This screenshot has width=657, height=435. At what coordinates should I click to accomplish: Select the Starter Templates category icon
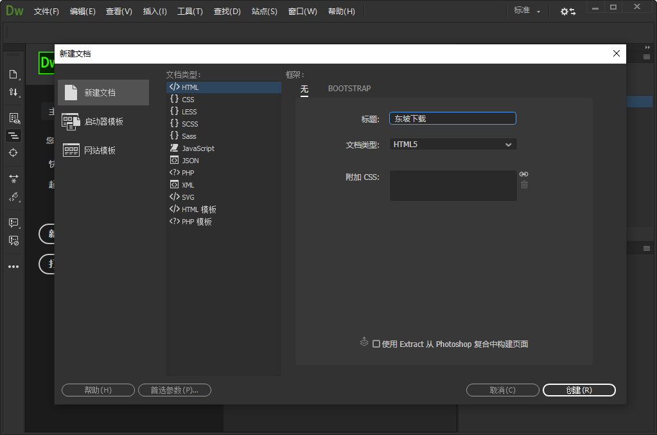(71, 121)
